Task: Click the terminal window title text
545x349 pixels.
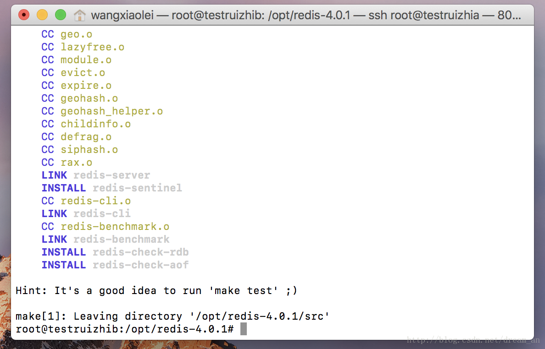Action: pyautogui.click(x=306, y=15)
